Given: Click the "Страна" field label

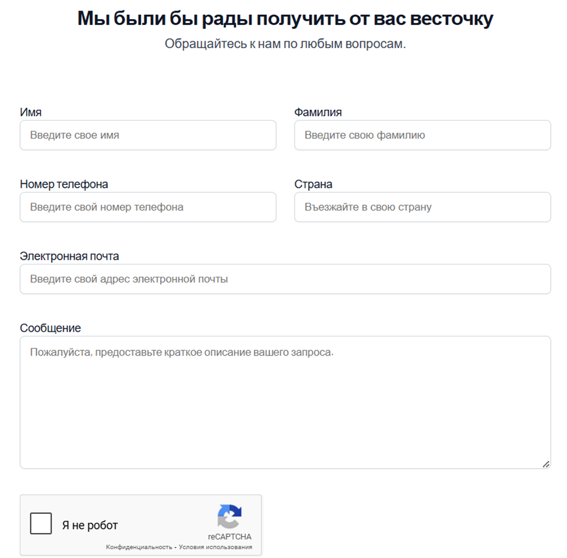Looking at the screenshot, I should 313,184.
